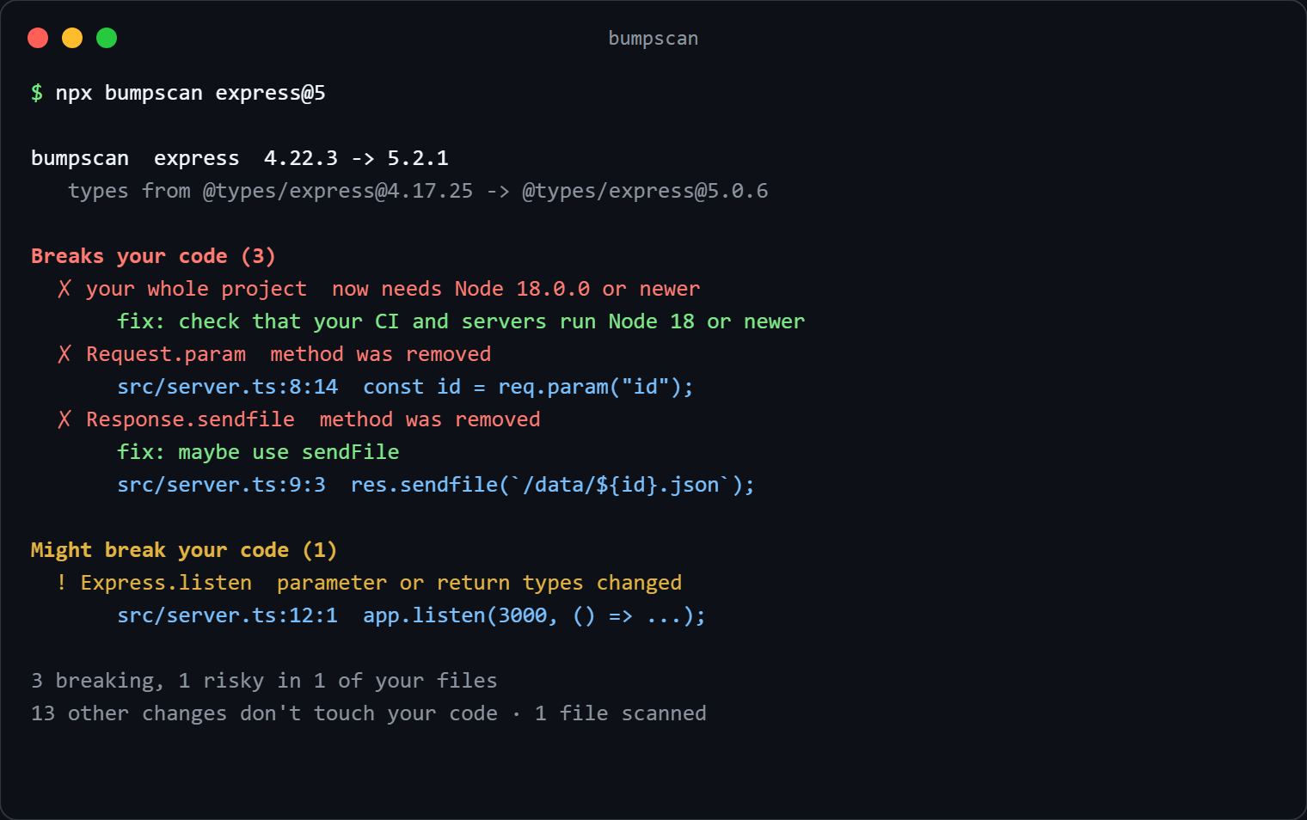
Task: Click 'Express.listen parameter or return types changed'
Action: (x=381, y=583)
